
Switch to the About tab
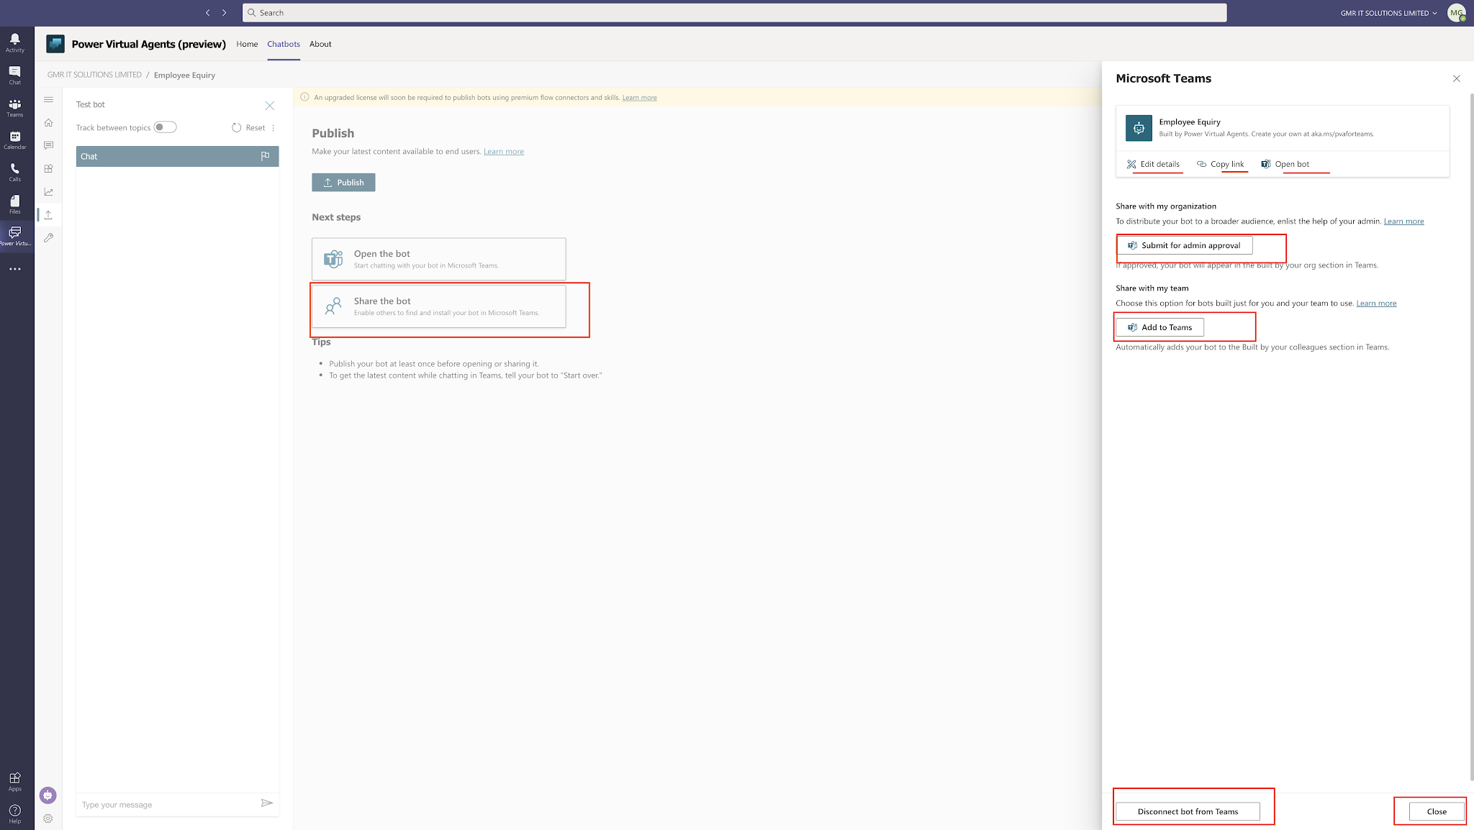320,44
